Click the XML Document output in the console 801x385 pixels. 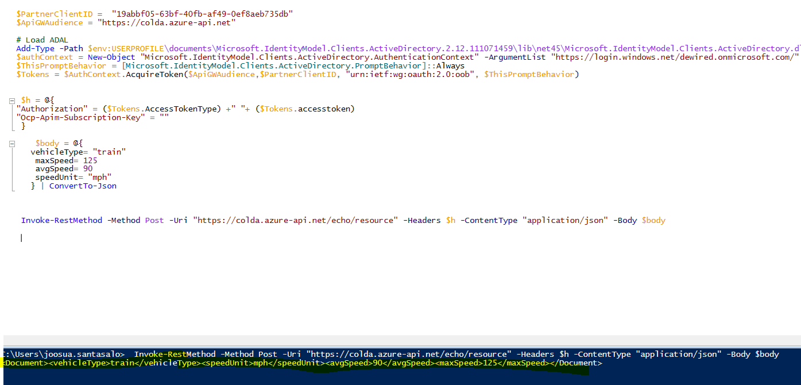point(303,363)
